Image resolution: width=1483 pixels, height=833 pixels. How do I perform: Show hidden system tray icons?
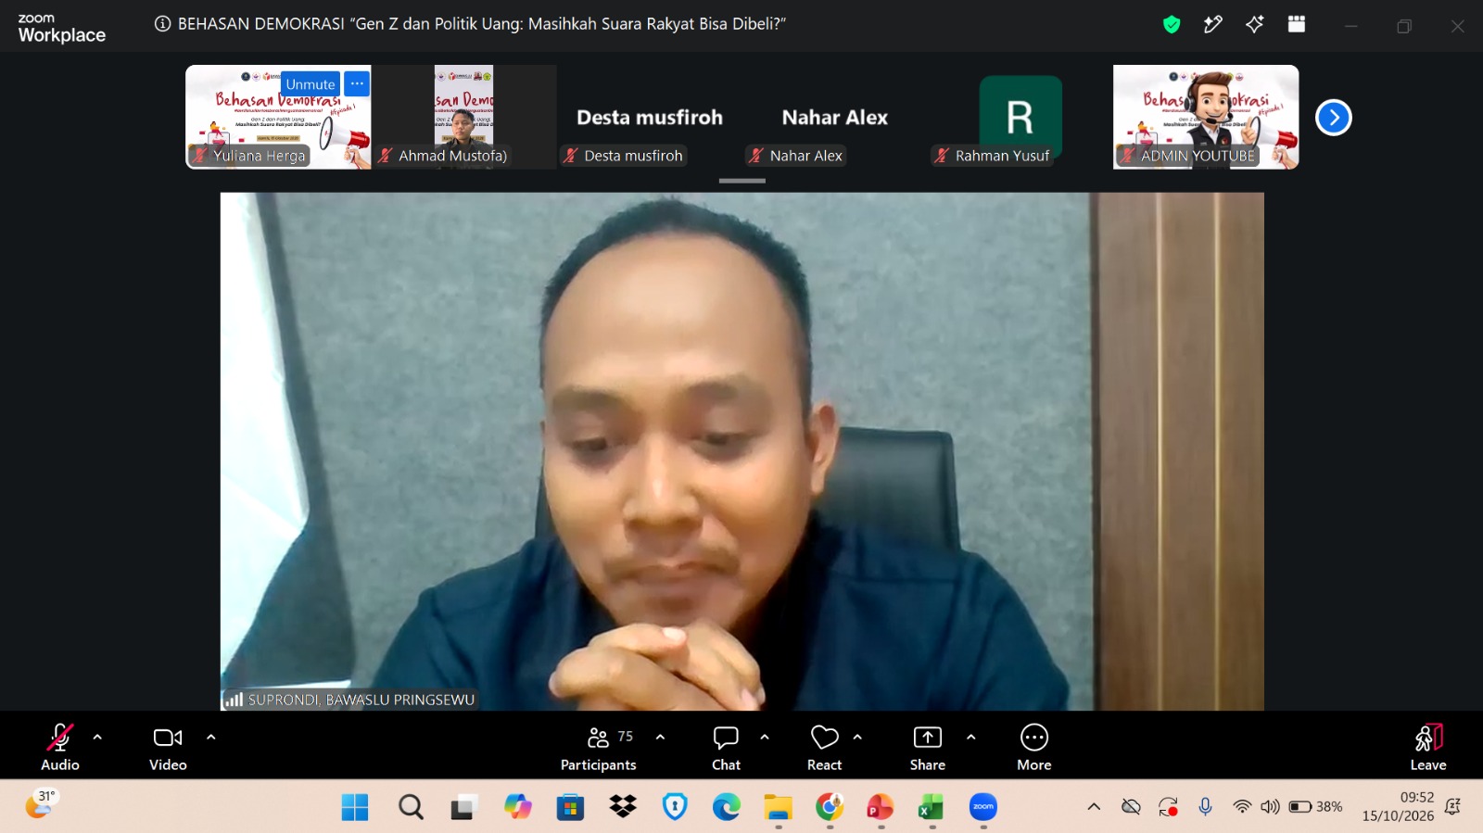coord(1094,807)
